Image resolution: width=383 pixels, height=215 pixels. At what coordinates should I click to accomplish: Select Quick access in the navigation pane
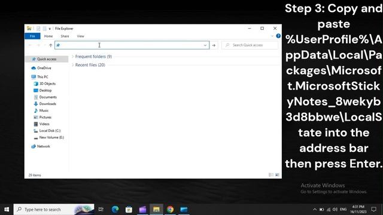point(47,59)
